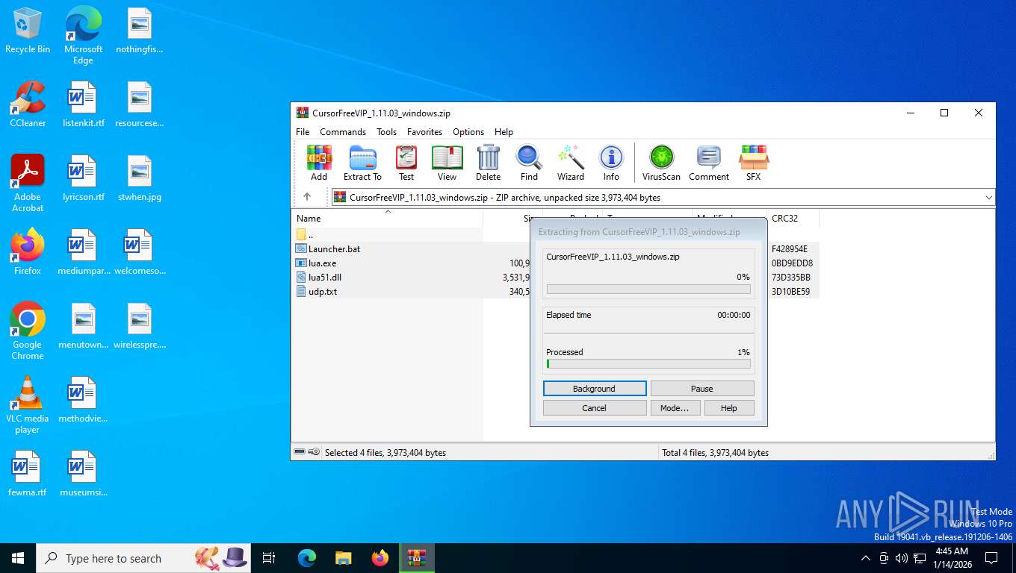1016x573 pixels.
Task: Open Edge from the taskbar
Action: click(306, 558)
